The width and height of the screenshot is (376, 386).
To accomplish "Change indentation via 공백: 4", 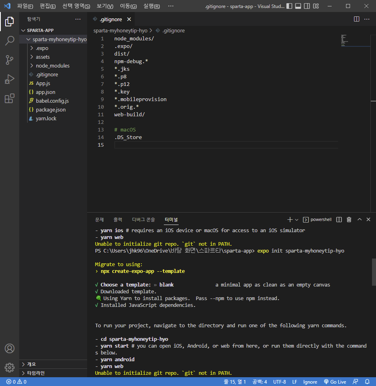I will [x=260, y=382].
